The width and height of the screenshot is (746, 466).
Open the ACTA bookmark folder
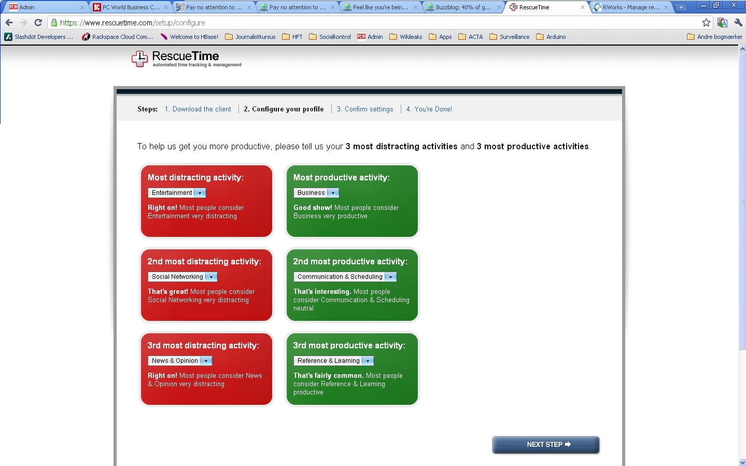pos(471,37)
